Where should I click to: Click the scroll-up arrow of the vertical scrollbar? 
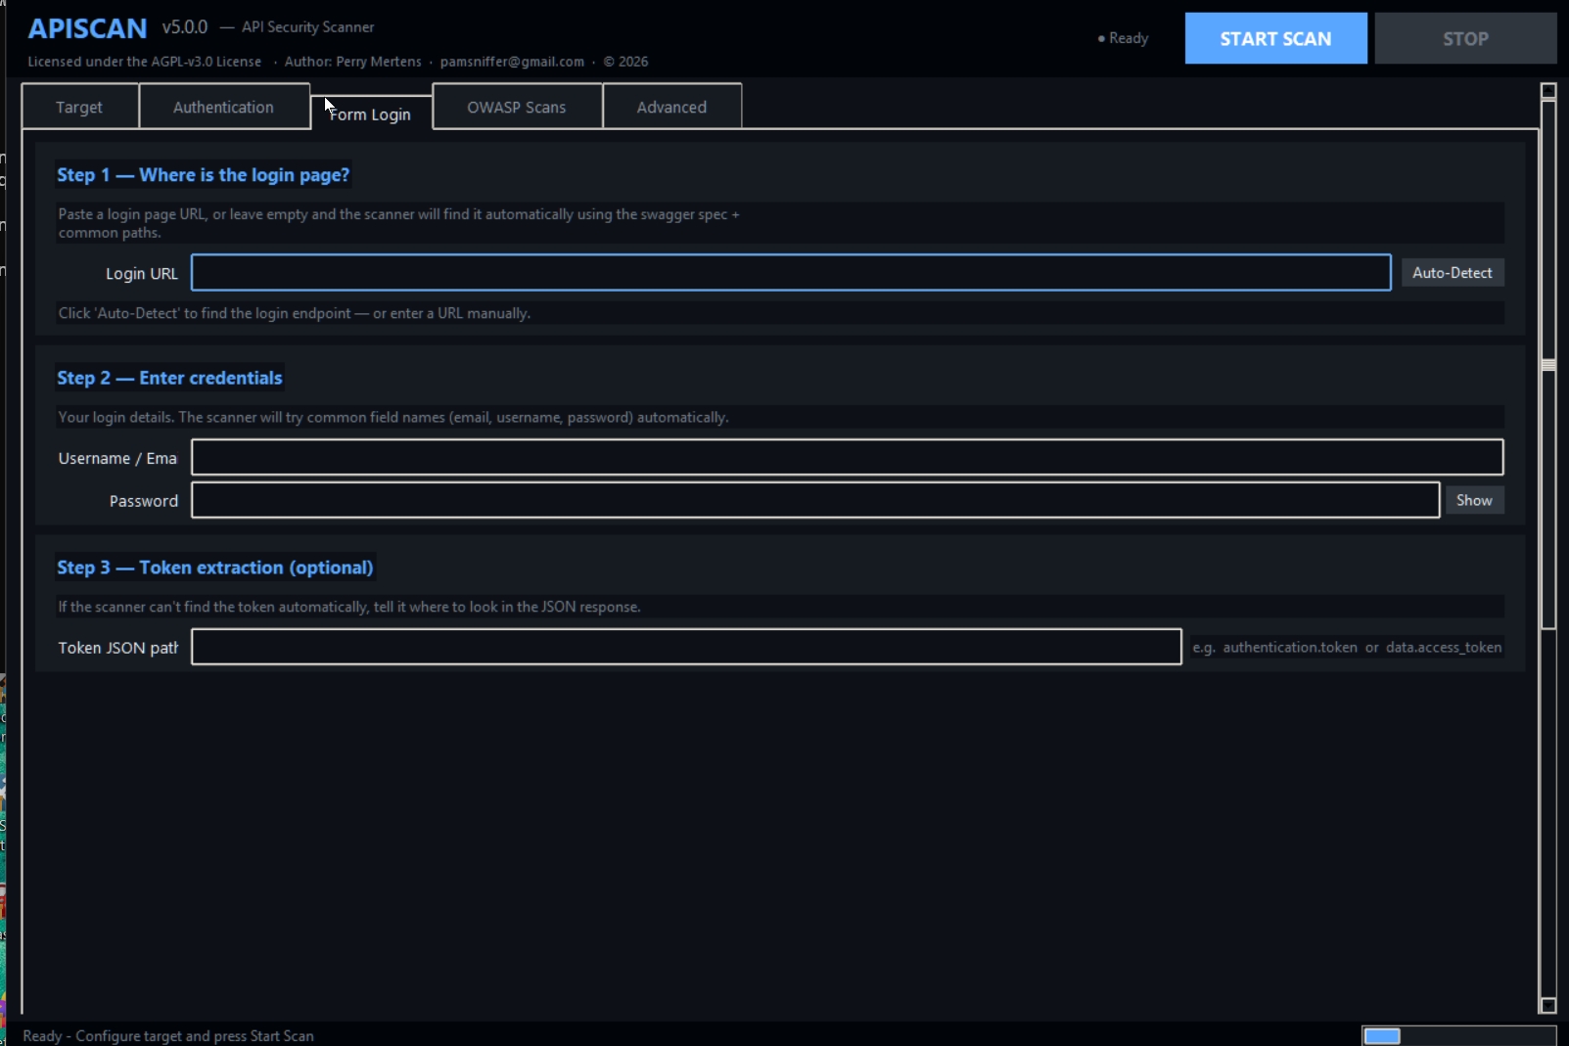(1548, 91)
